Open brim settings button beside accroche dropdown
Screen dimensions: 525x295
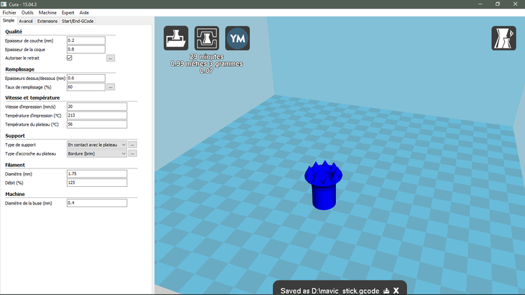(x=133, y=153)
